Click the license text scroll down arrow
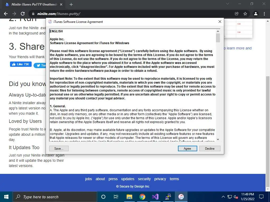270x202 pixels. (x=218, y=139)
